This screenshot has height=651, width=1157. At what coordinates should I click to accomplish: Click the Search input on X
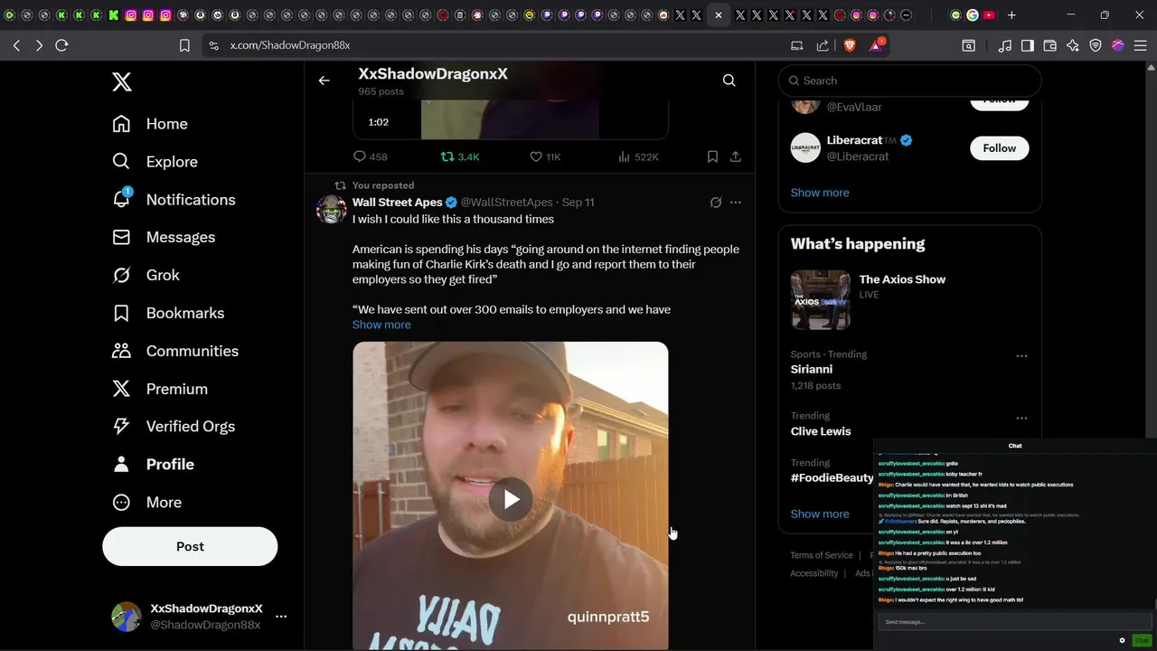[909, 80]
